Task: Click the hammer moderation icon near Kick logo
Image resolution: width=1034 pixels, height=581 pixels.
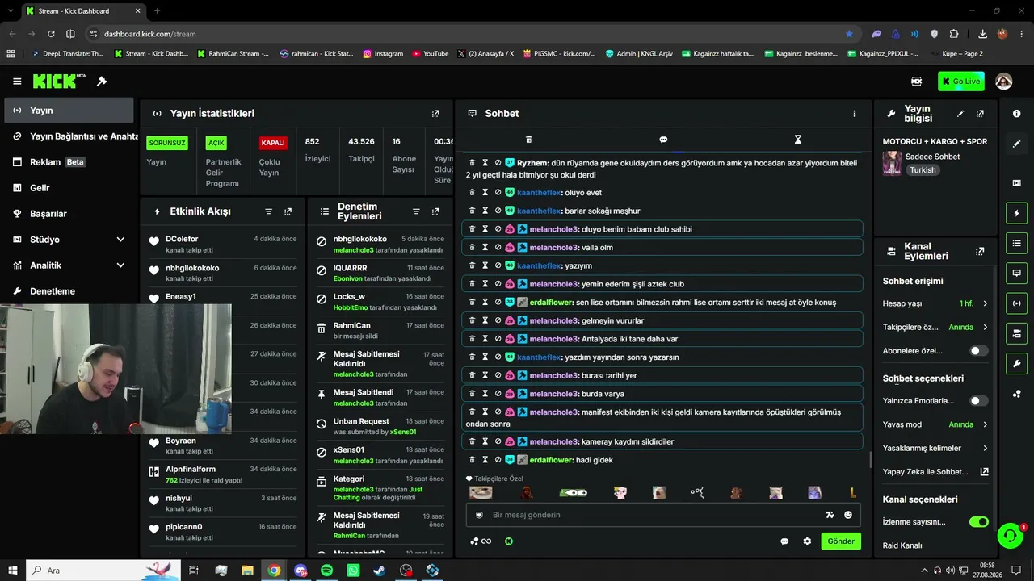Action: (102, 82)
